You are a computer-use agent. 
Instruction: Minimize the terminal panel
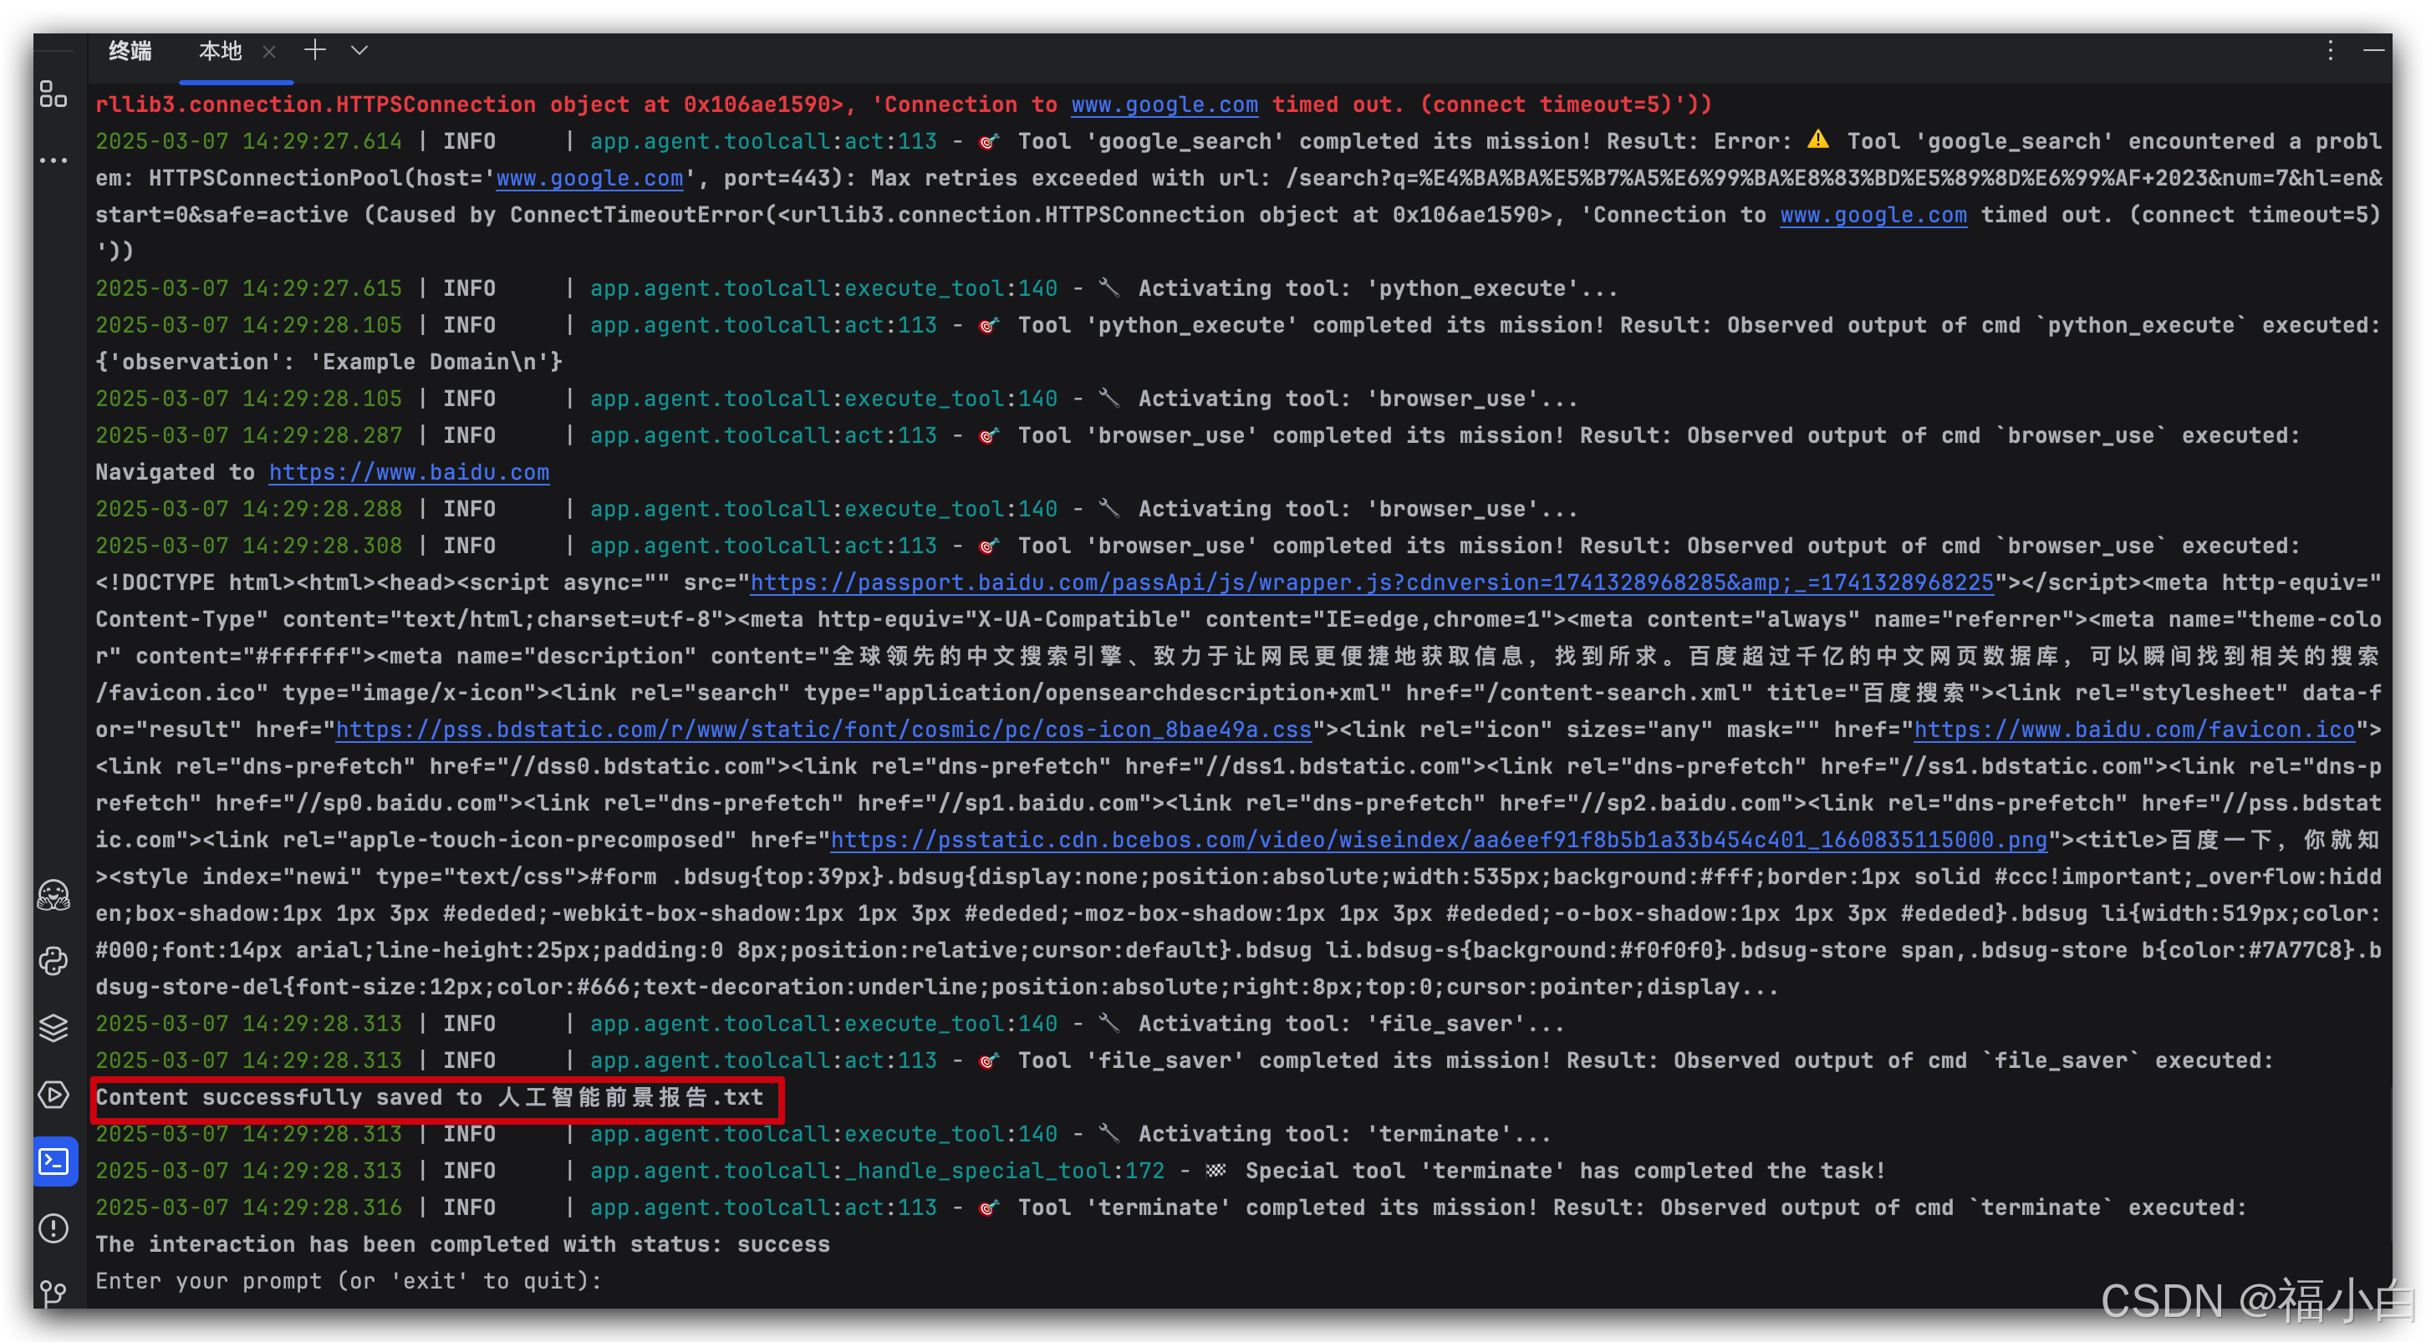click(x=2373, y=50)
